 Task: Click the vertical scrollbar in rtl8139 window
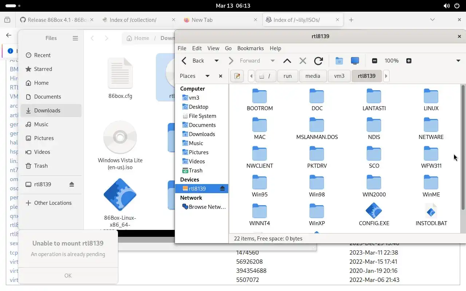(463, 147)
